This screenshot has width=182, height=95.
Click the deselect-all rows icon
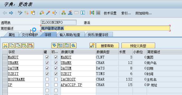tap(67, 46)
